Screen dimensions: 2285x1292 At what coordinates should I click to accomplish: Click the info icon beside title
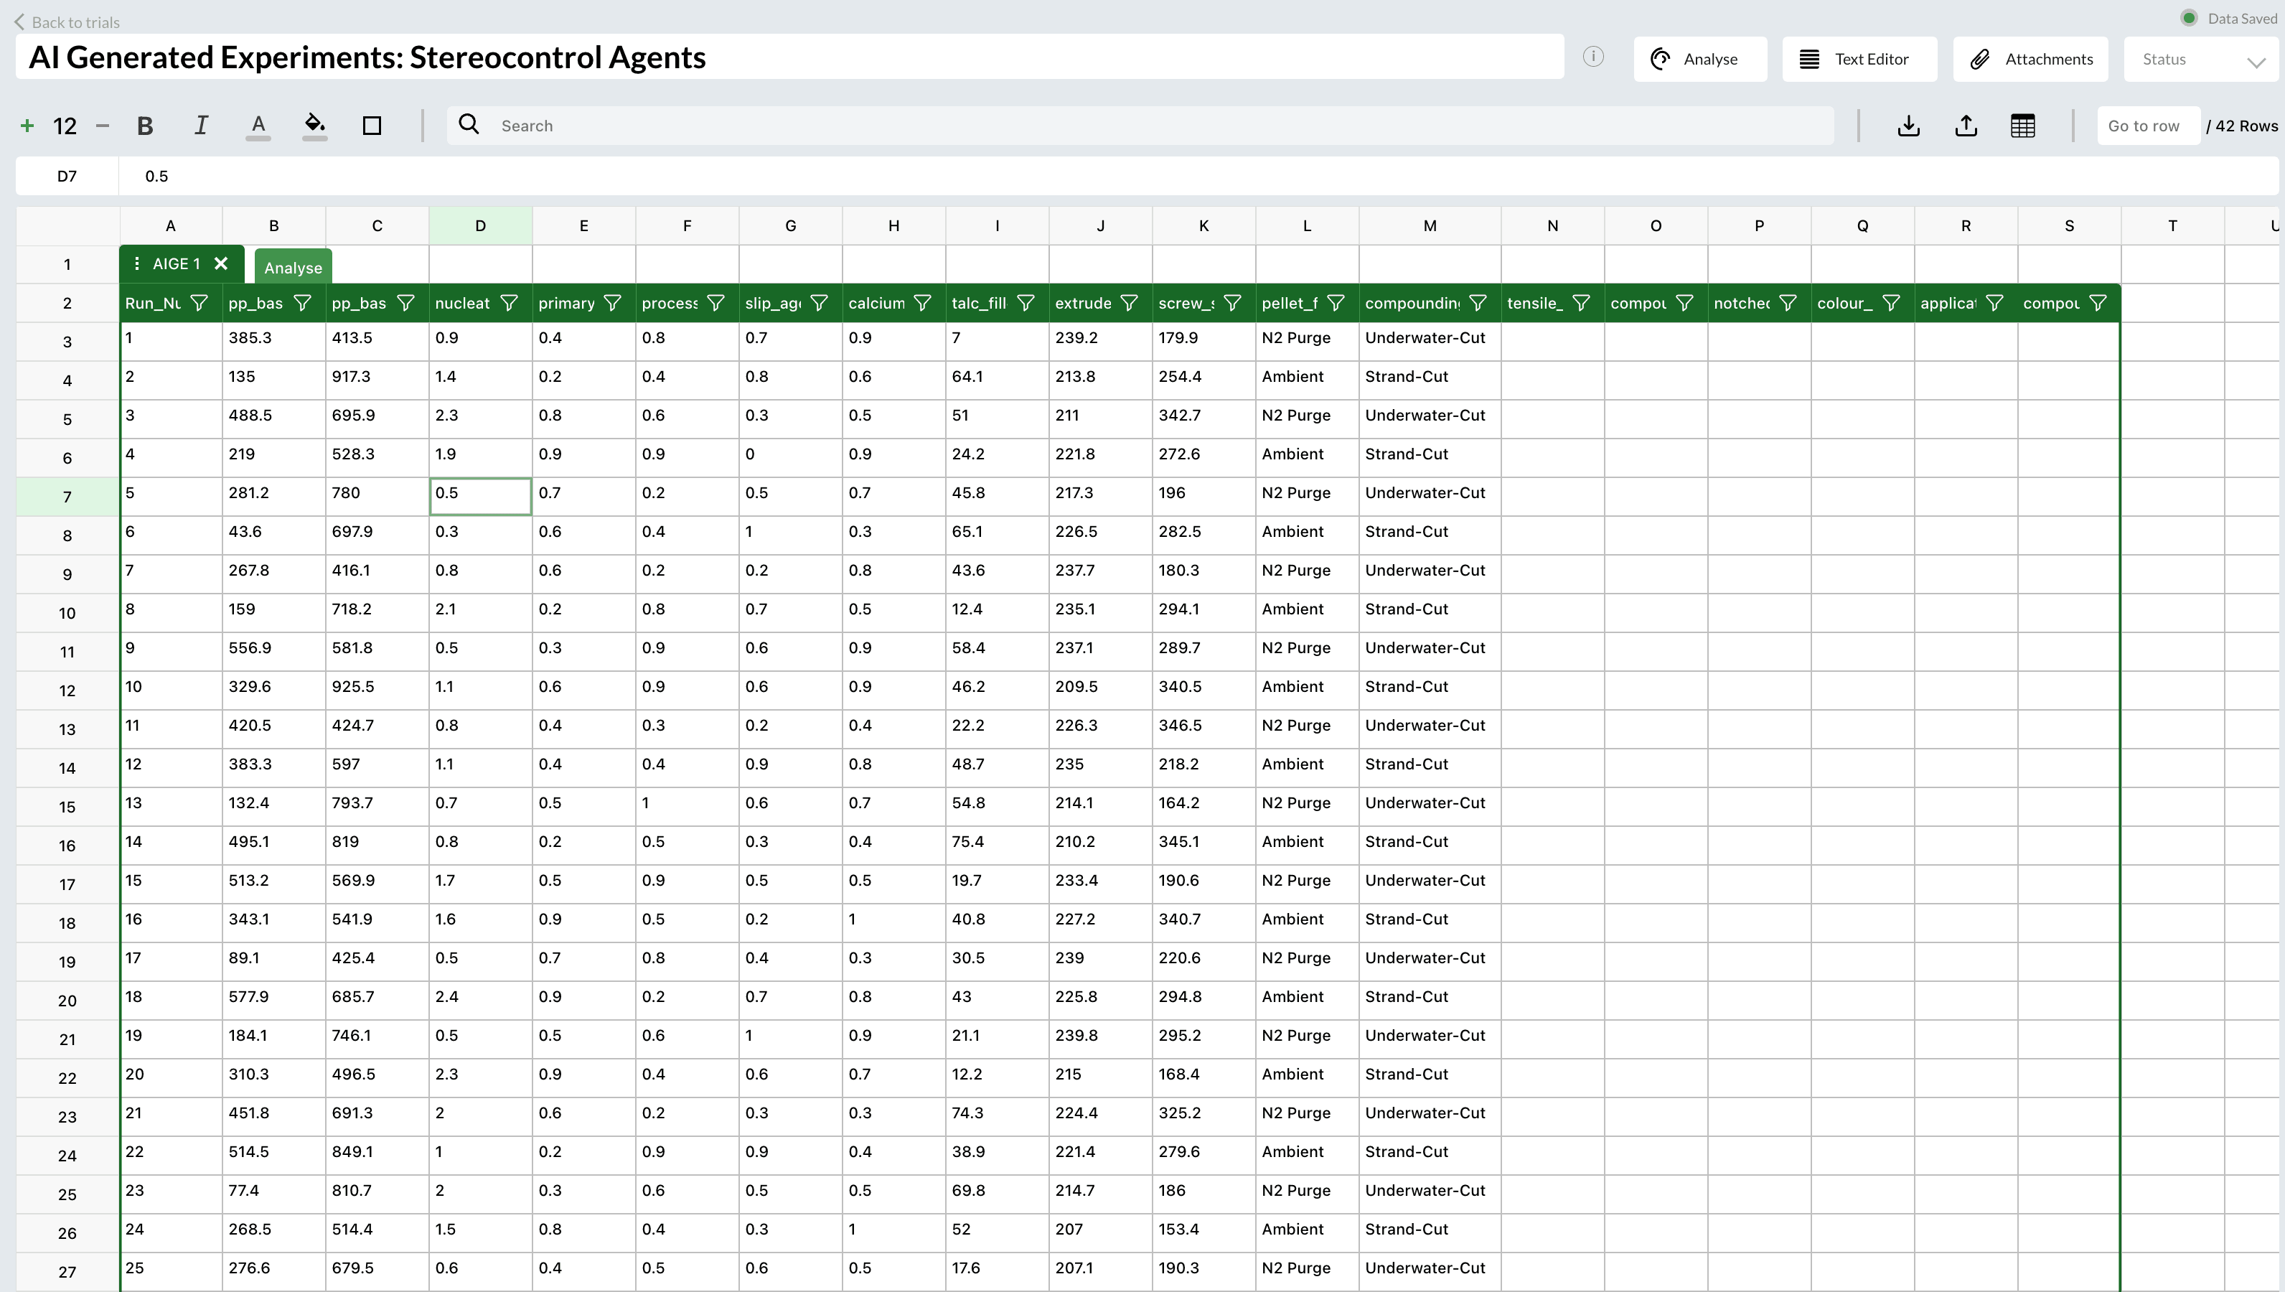coord(1593,57)
